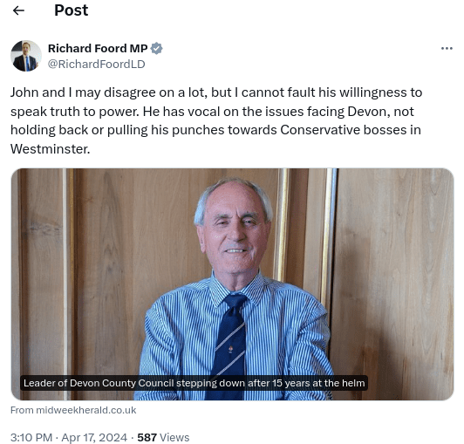Select the 'Leader of Devon County Council' caption
The image size is (464, 444).
click(194, 383)
